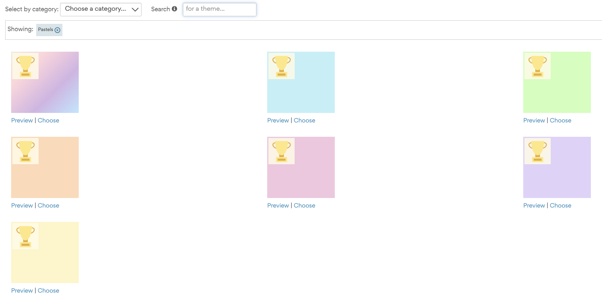This screenshot has width=602, height=299.
Task: Remove the Pastels filter chip
Action: point(58,30)
